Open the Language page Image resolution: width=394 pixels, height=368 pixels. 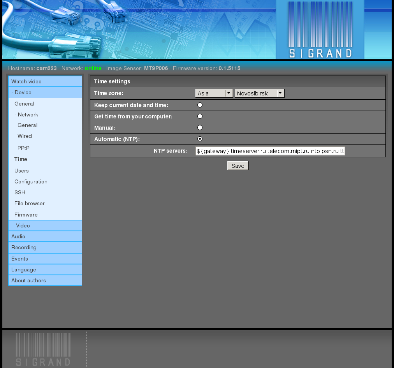click(45, 270)
